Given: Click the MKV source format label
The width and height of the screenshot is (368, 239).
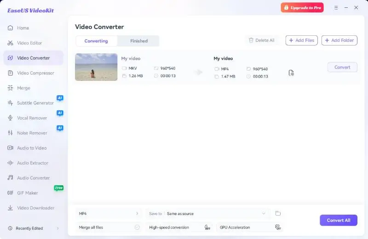Looking at the screenshot, I should (x=132, y=68).
